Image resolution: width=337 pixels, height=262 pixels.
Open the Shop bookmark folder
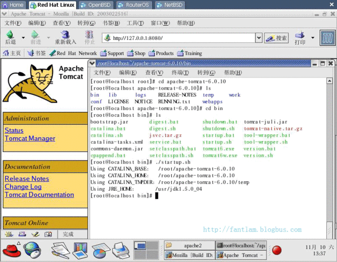coord(136,53)
